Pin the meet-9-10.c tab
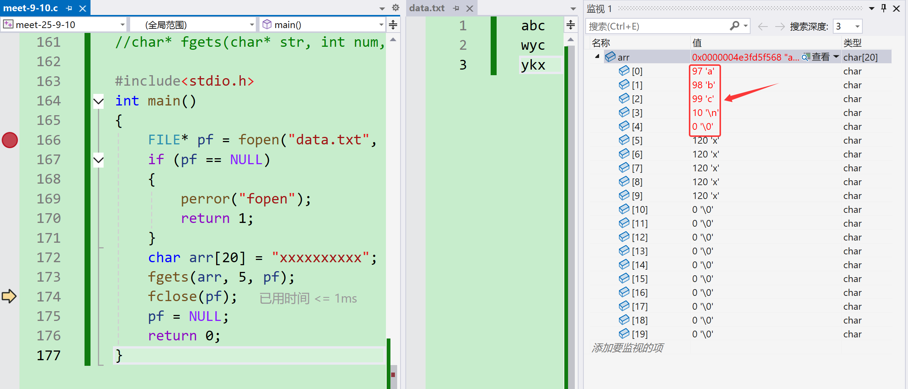 tap(69, 8)
